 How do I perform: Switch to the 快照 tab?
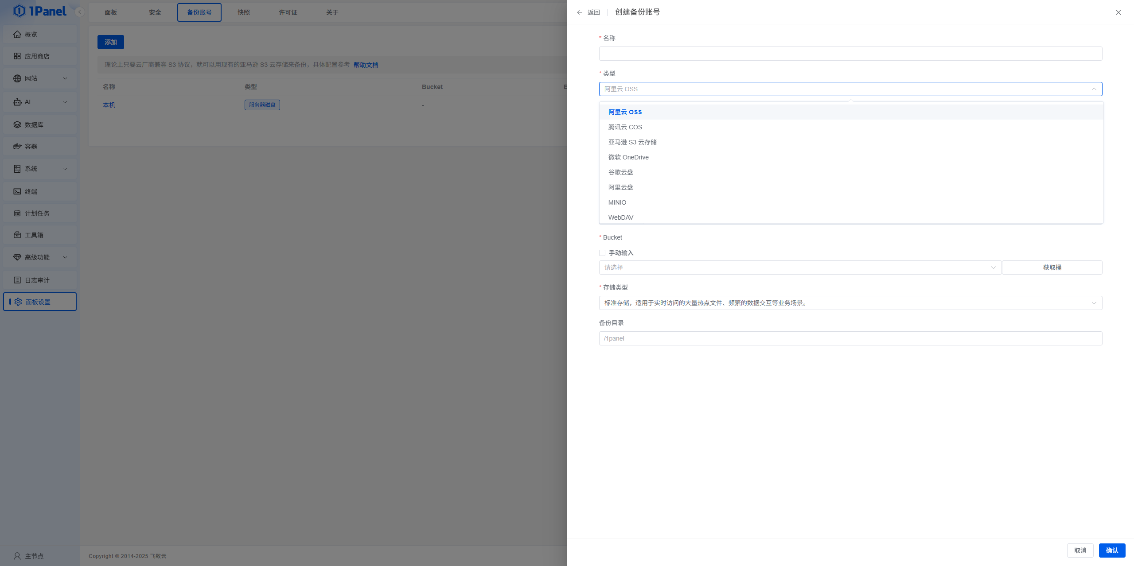click(x=243, y=12)
